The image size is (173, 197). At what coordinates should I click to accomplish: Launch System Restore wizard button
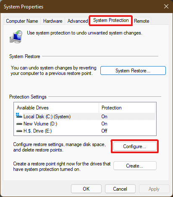pos(133,71)
